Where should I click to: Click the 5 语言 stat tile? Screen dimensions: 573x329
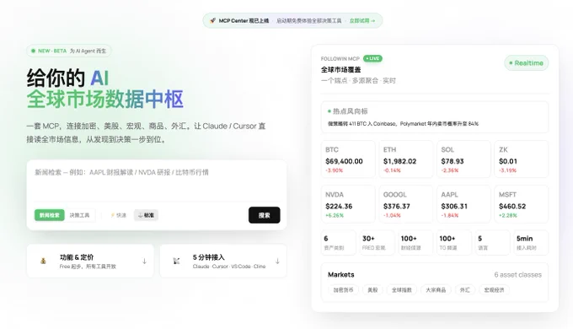point(492,243)
